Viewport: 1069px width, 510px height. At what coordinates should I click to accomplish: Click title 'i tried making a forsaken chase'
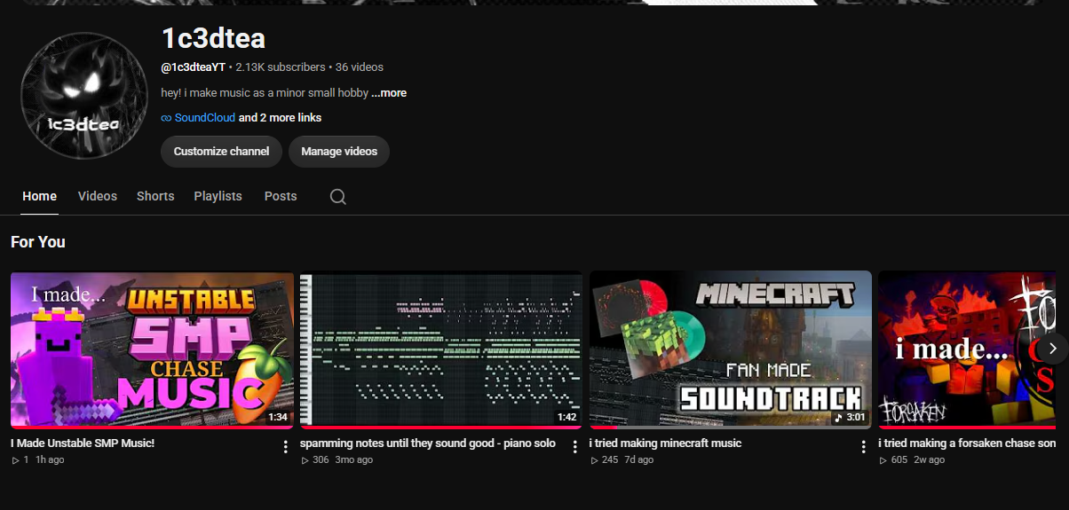tap(967, 443)
